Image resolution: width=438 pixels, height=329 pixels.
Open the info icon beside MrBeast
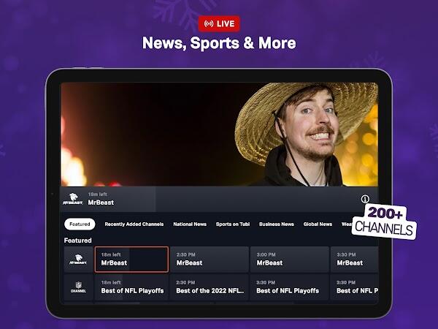[365, 199]
